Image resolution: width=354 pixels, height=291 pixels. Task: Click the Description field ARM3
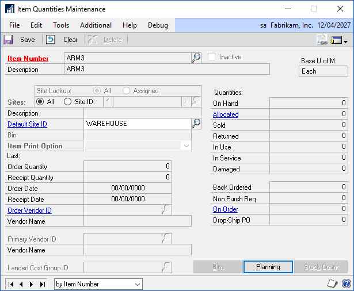coord(167,69)
